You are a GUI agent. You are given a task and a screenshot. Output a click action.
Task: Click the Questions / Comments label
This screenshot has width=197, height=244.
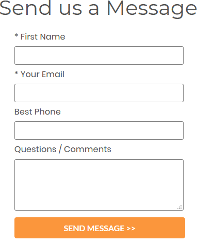click(63, 149)
